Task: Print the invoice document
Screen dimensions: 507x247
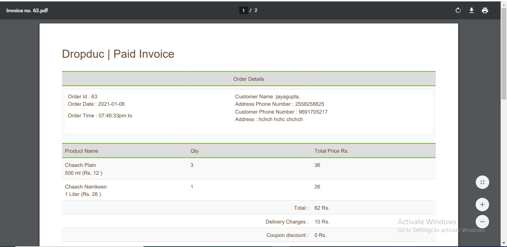Action: [485, 10]
